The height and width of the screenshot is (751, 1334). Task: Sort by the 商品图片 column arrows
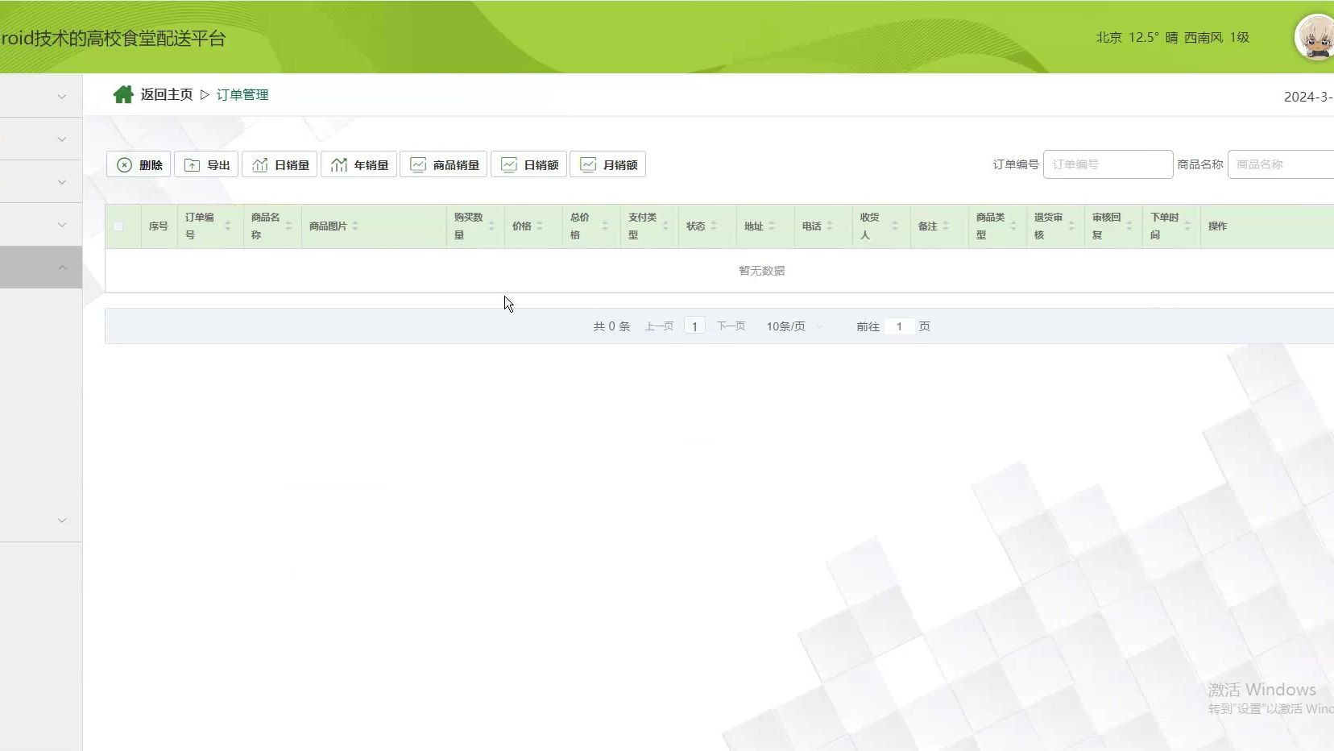[355, 226]
